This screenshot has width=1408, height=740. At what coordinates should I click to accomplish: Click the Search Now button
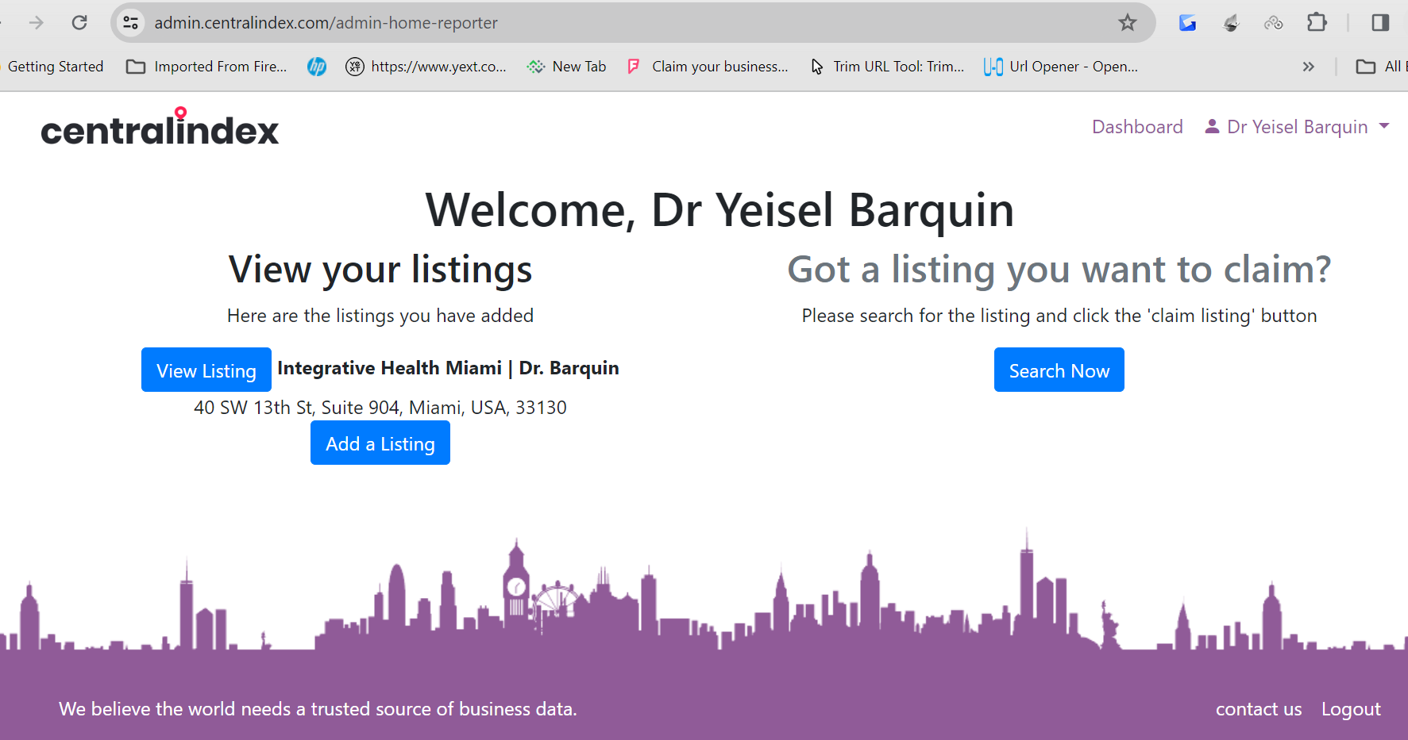click(1059, 370)
